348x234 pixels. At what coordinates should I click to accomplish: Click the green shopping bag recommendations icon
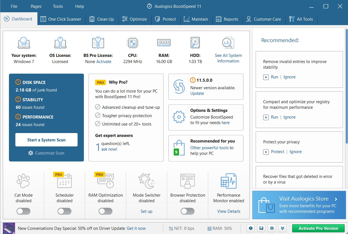(179, 148)
